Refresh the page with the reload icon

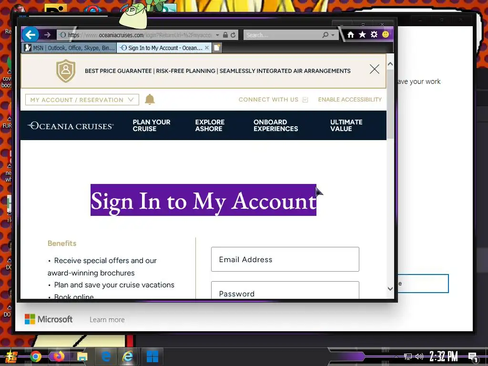click(233, 35)
